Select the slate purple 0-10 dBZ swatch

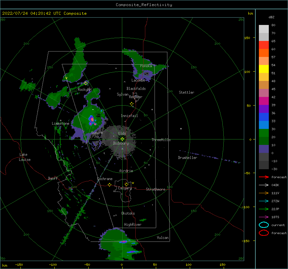(x=264, y=149)
